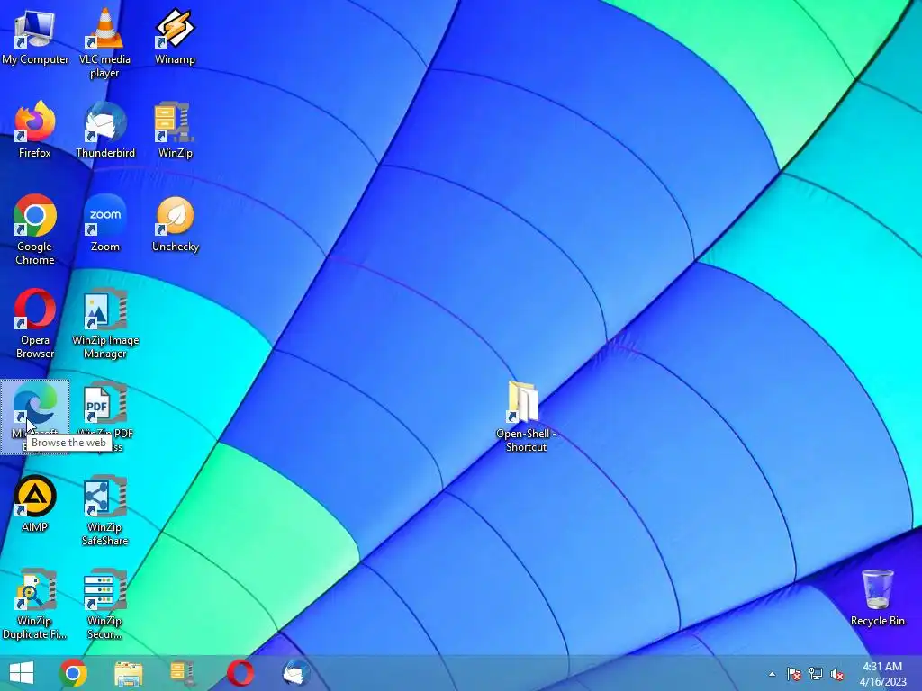Open the clock showing 4:31 AM
Screen dimensions: 922x691
point(882,674)
